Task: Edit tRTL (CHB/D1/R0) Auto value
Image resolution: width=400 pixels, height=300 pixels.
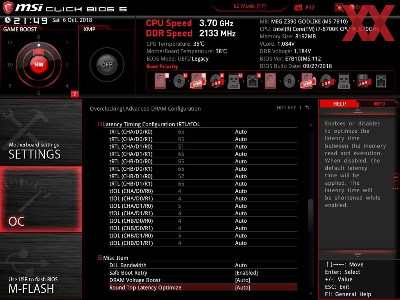Action: [241, 176]
